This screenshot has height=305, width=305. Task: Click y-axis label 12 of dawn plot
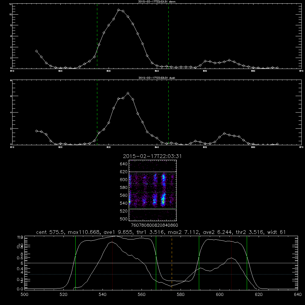(x=11, y=4)
